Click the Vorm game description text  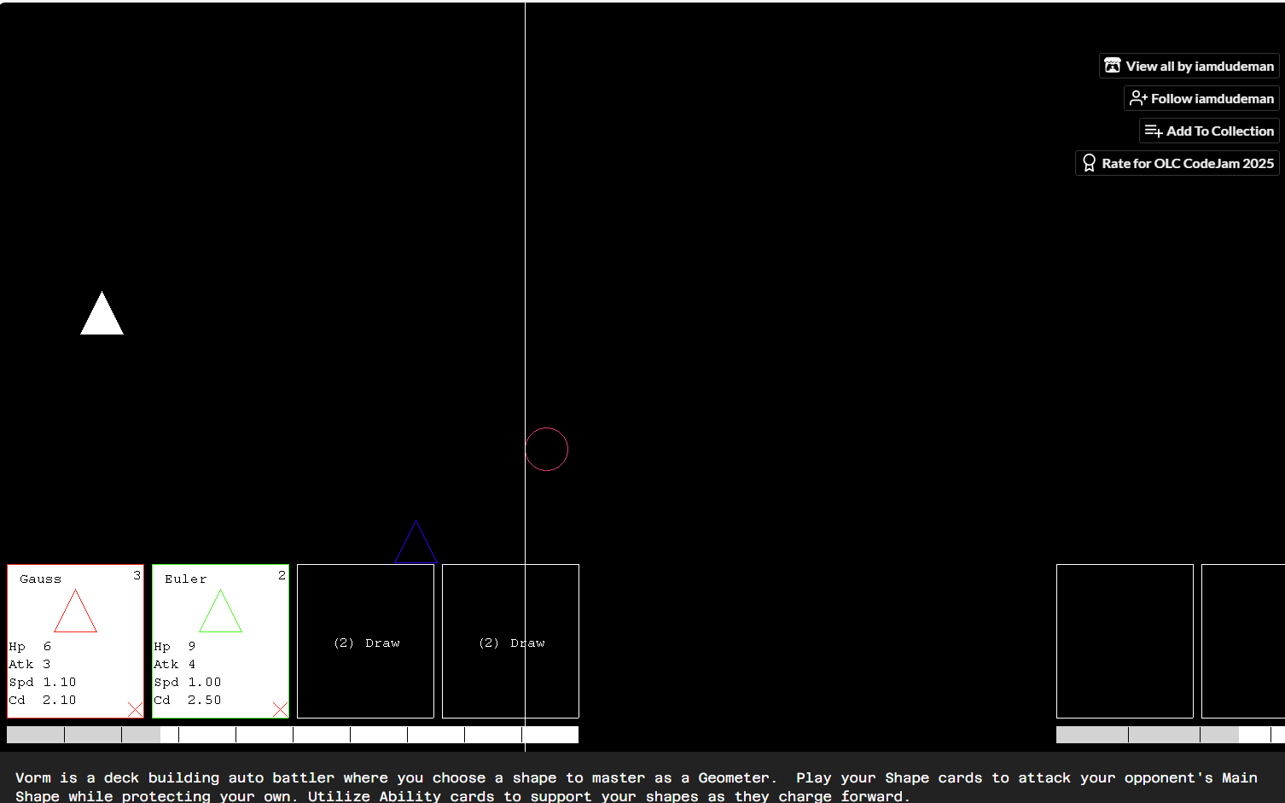637,787
